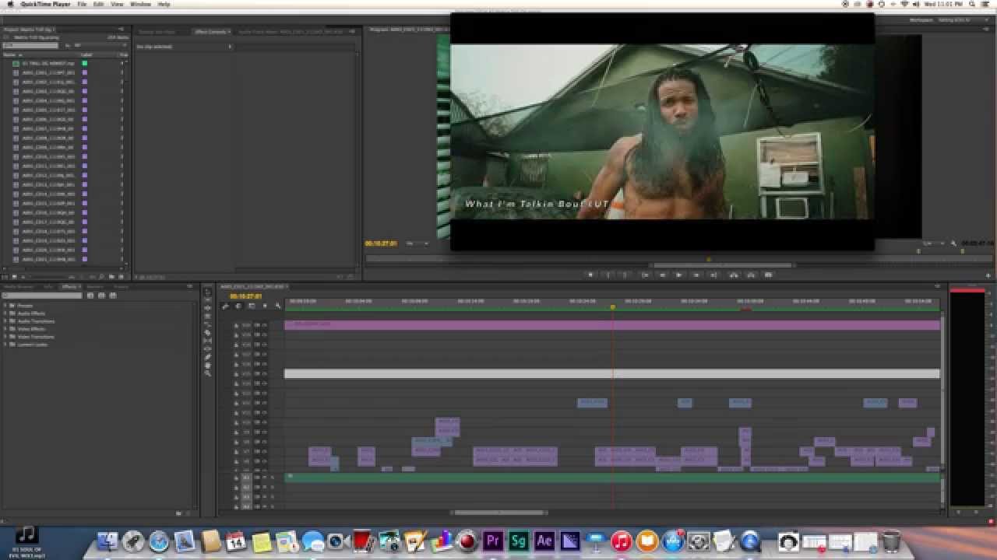Click the Mark Out button

[625, 275]
